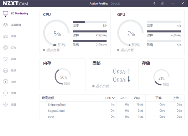This screenshot has width=188, height=136.
Task: Toggle 最小负载 indicator in CPU panel
Action: 44,50
